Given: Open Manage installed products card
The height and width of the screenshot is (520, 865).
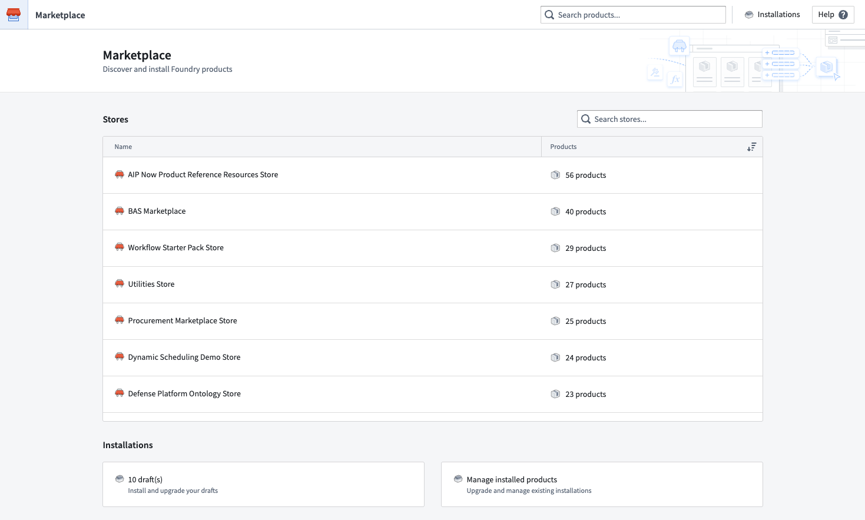Looking at the screenshot, I should [602, 484].
